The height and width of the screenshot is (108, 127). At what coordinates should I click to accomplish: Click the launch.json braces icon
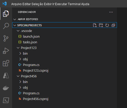[x=20, y=37]
